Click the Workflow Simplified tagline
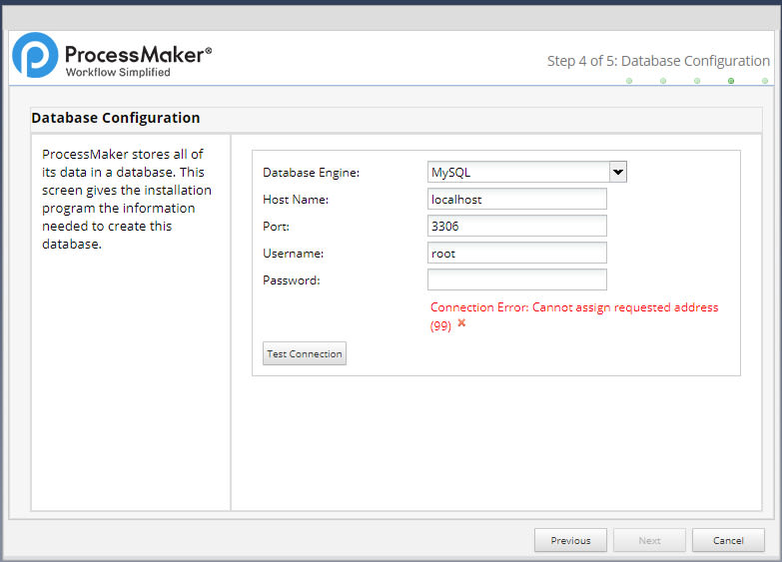782x562 pixels. 118,72
